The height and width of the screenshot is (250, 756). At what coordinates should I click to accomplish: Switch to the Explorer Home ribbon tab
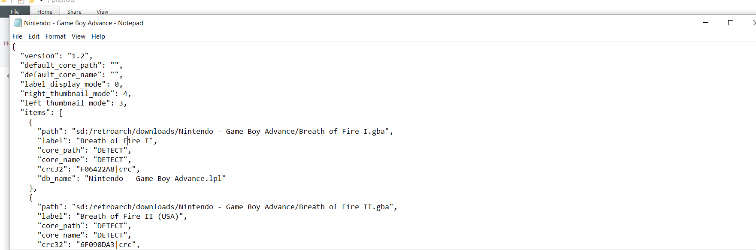pyautogui.click(x=45, y=12)
